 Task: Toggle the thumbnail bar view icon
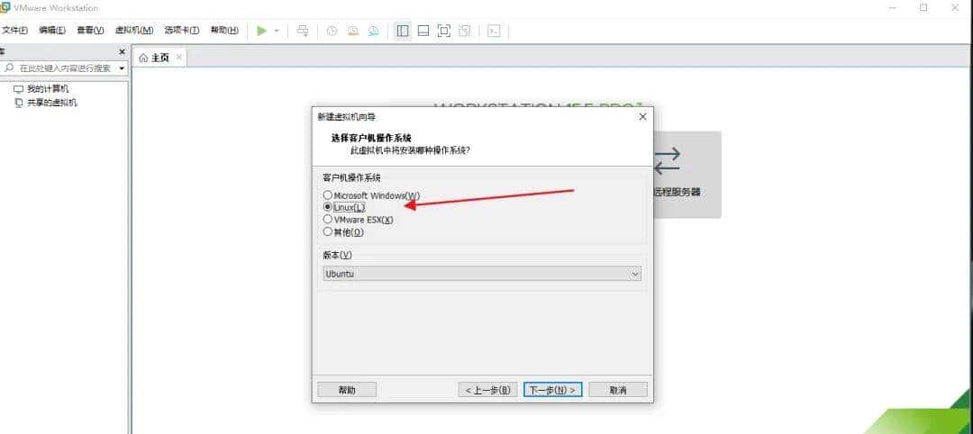click(423, 31)
